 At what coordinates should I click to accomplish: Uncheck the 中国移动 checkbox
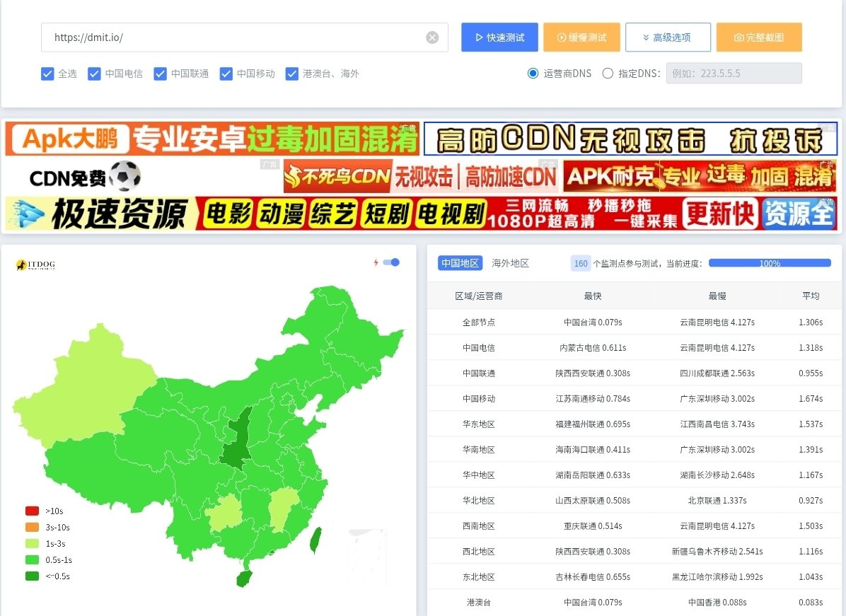(x=226, y=74)
